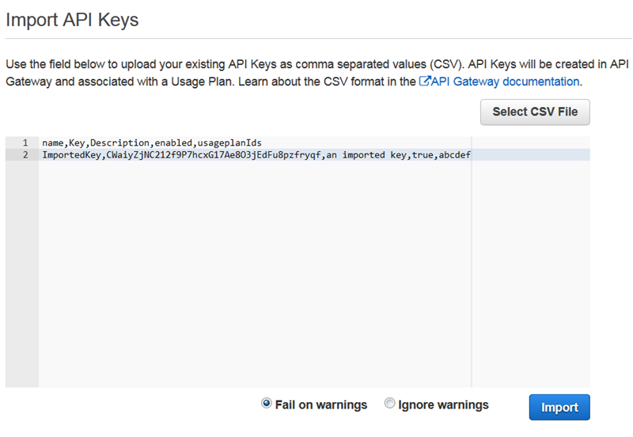Click the empty area of the CSV editor
Viewport: 633px width, 437px height.
pos(253,277)
